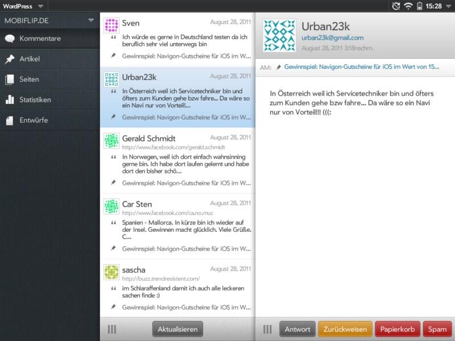Click the Kommentare speech bubble icon
The width and height of the screenshot is (455, 341).
coord(10,39)
